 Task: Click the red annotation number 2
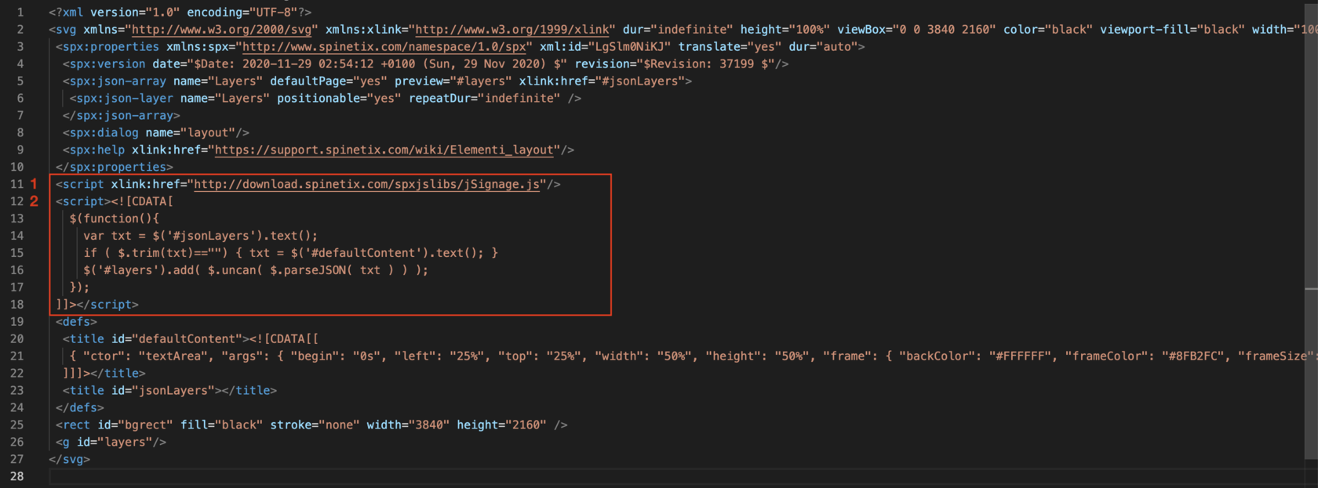tap(34, 201)
